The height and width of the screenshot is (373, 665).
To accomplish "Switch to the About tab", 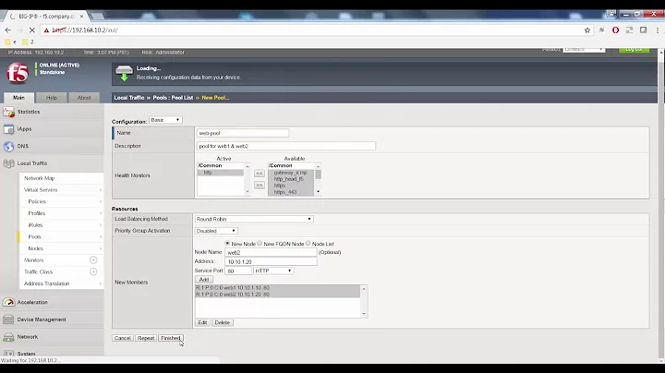I will (x=84, y=98).
